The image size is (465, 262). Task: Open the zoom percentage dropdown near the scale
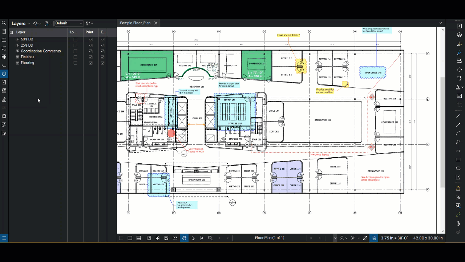(x=335, y=238)
